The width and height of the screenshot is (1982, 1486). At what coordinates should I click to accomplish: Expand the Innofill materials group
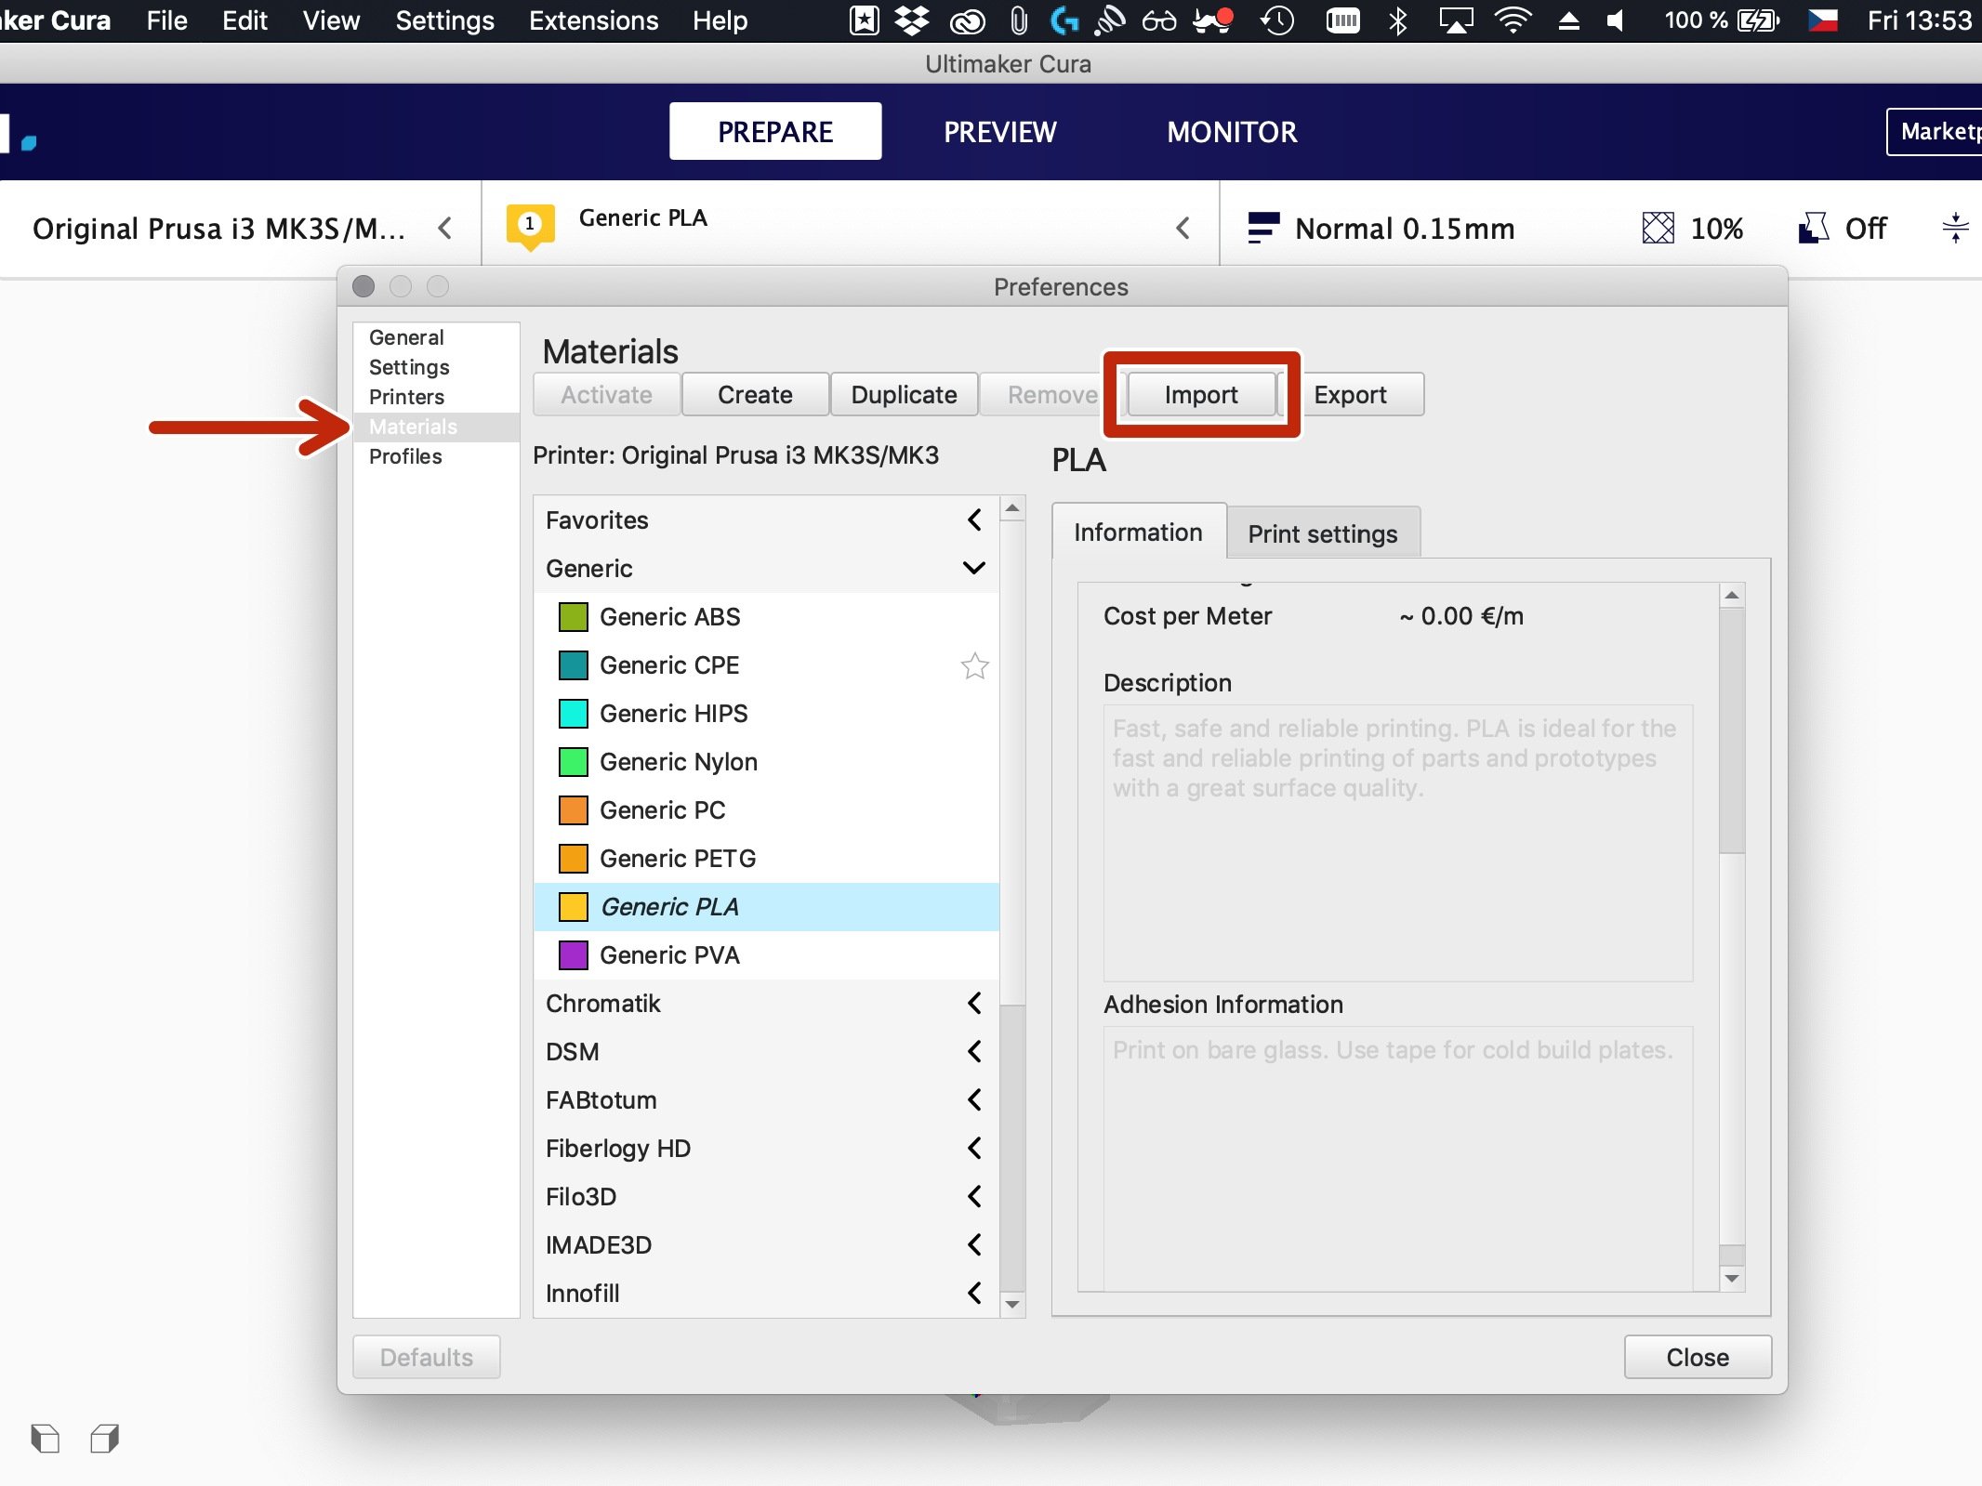pyautogui.click(x=974, y=1293)
